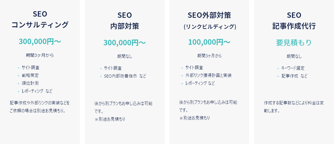
Task: Click the レポーティング item in SEOコンサルティング card
Action: click(x=37, y=91)
